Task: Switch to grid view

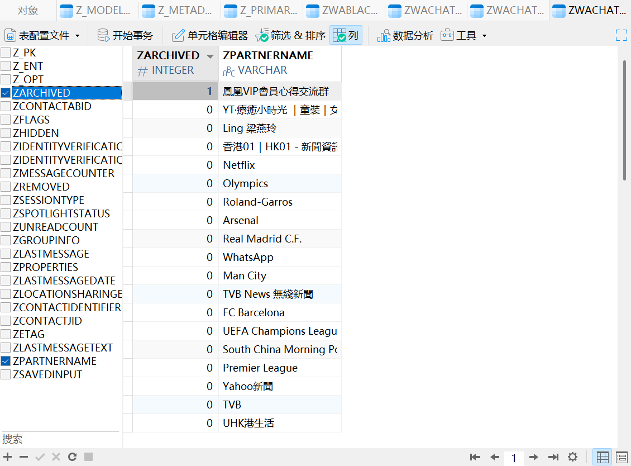Action: [603, 457]
